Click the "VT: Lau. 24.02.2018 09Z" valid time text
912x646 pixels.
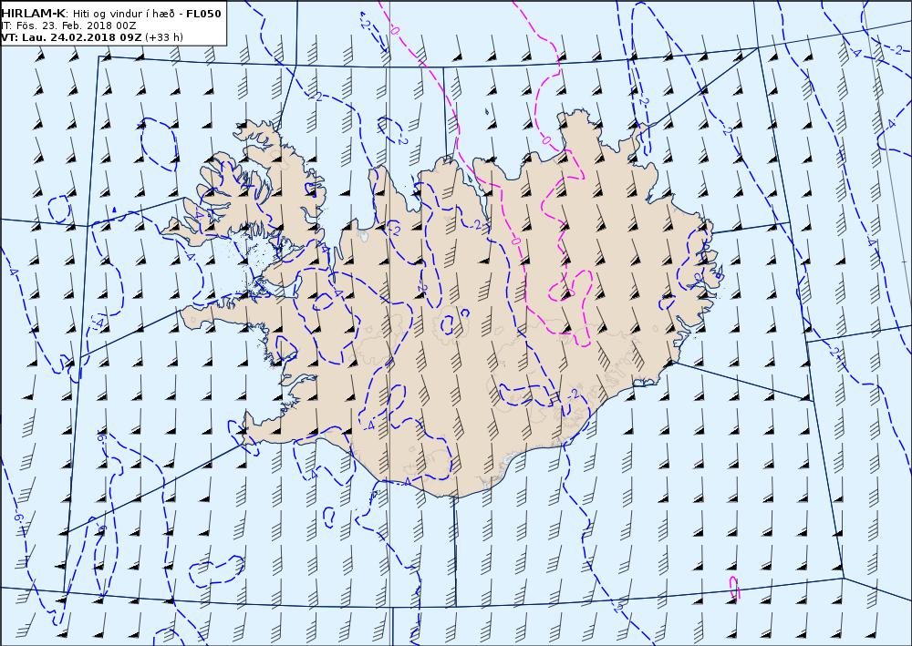pyautogui.click(x=71, y=37)
